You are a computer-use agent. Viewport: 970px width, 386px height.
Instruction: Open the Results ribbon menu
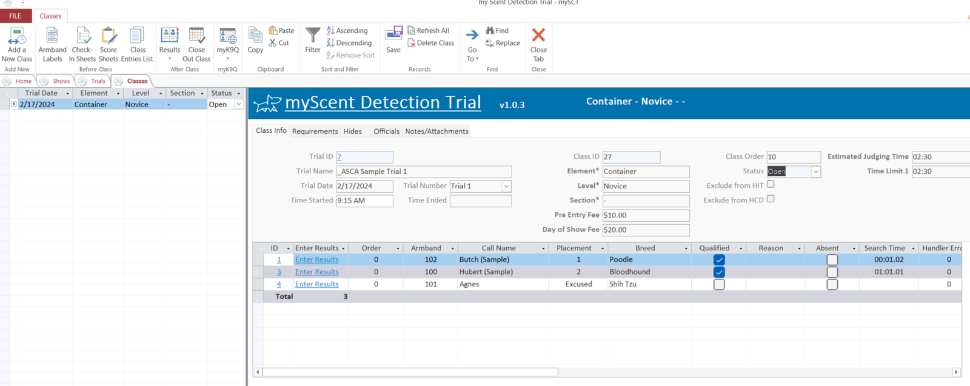click(170, 44)
